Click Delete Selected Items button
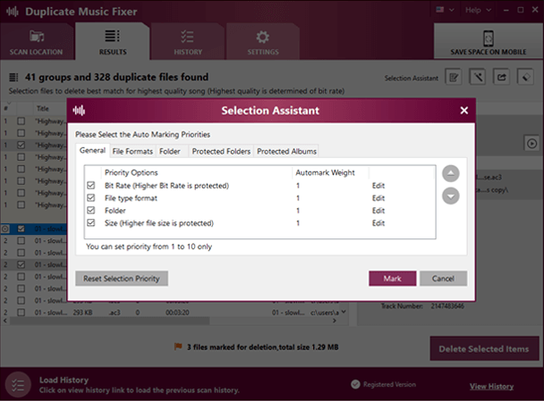 click(484, 348)
